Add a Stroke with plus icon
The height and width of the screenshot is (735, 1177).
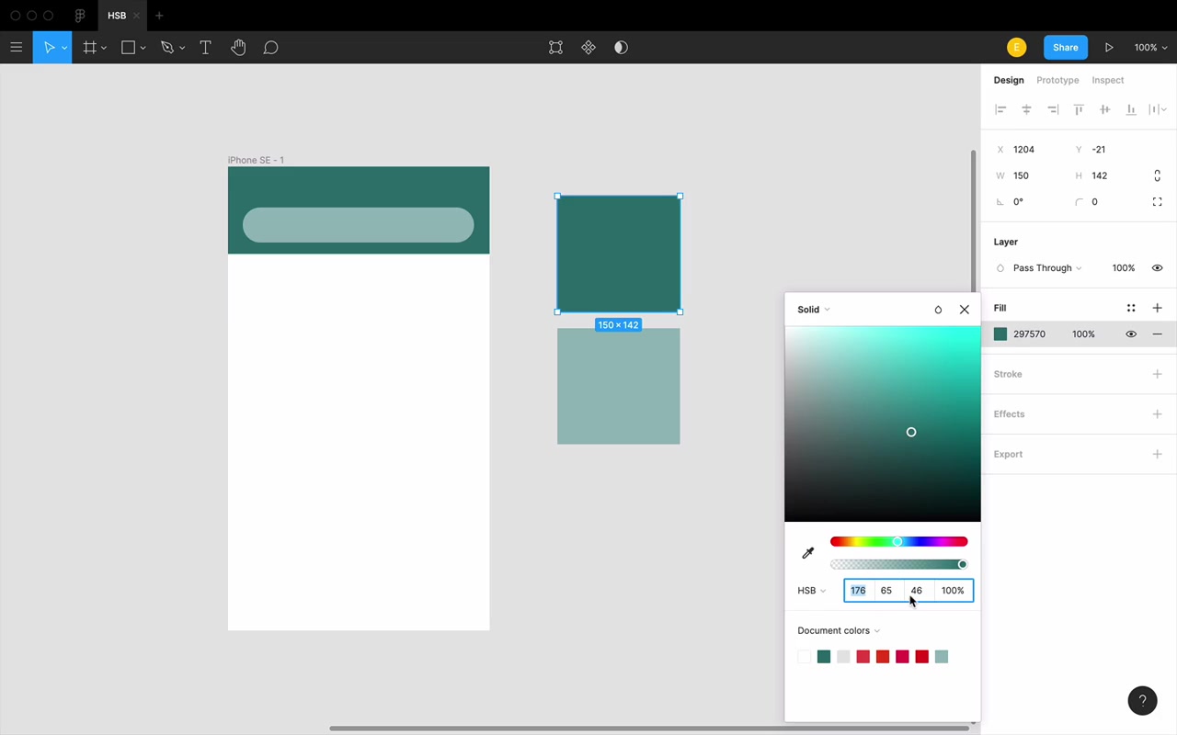1157,374
